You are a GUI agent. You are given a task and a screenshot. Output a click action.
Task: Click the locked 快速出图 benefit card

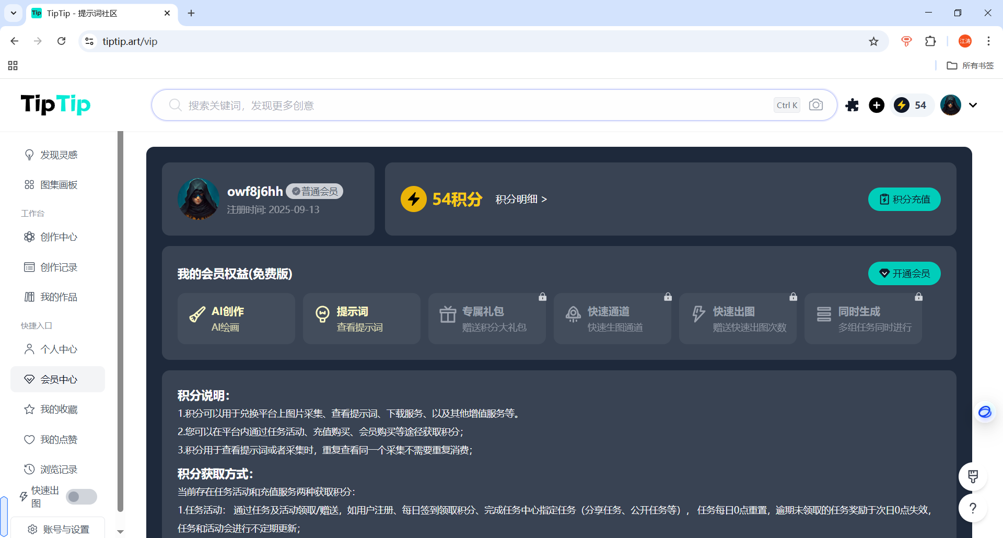(738, 319)
